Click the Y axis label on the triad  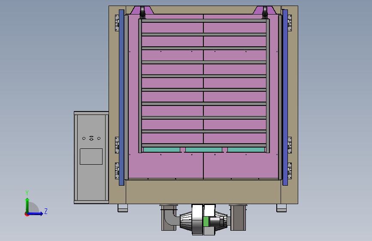coord(27,193)
